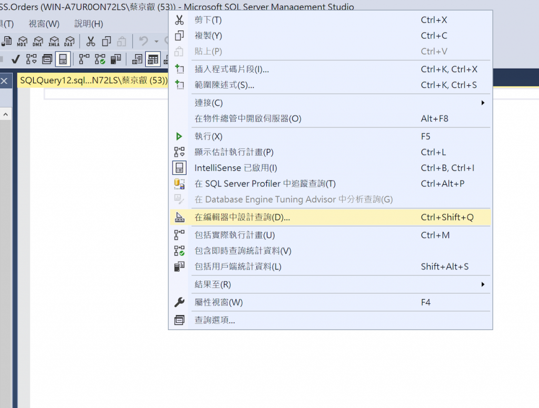Select Results to Grid toolbar button
This screenshot has width=539, height=408.
pyautogui.click(x=153, y=59)
